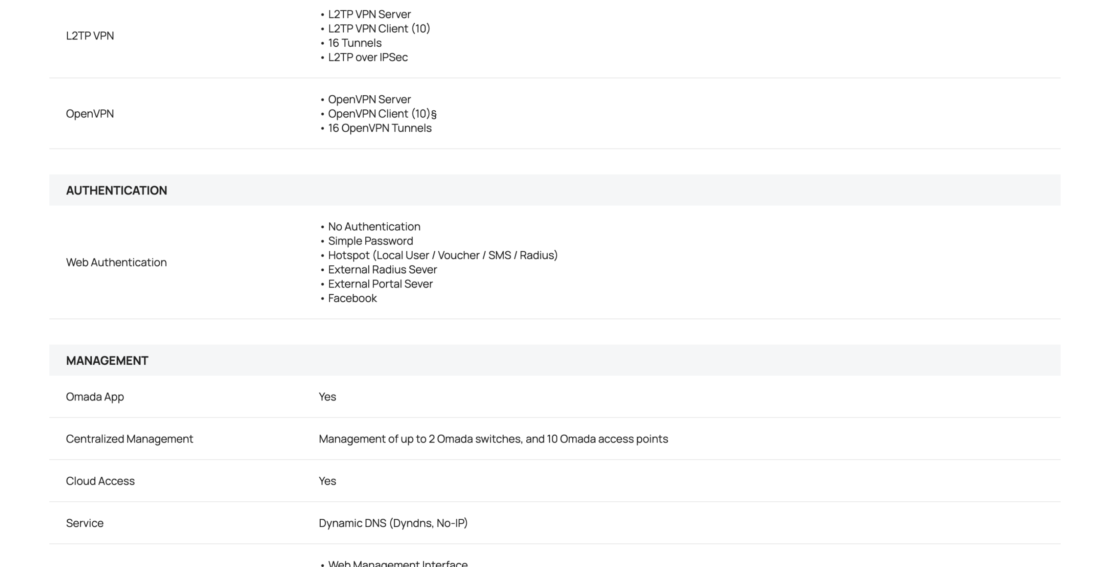This screenshot has height=567, width=1099.
Task: Click the Service row label
Action: (85, 523)
